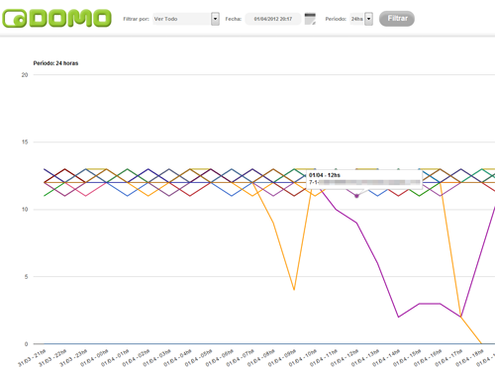Click the Filtrar button
The width and height of the screenshot is (495, 369).
[397, 19]
